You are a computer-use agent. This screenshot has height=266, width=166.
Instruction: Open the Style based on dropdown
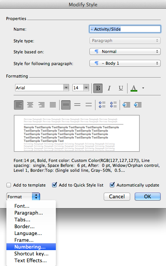click(125, 51)
